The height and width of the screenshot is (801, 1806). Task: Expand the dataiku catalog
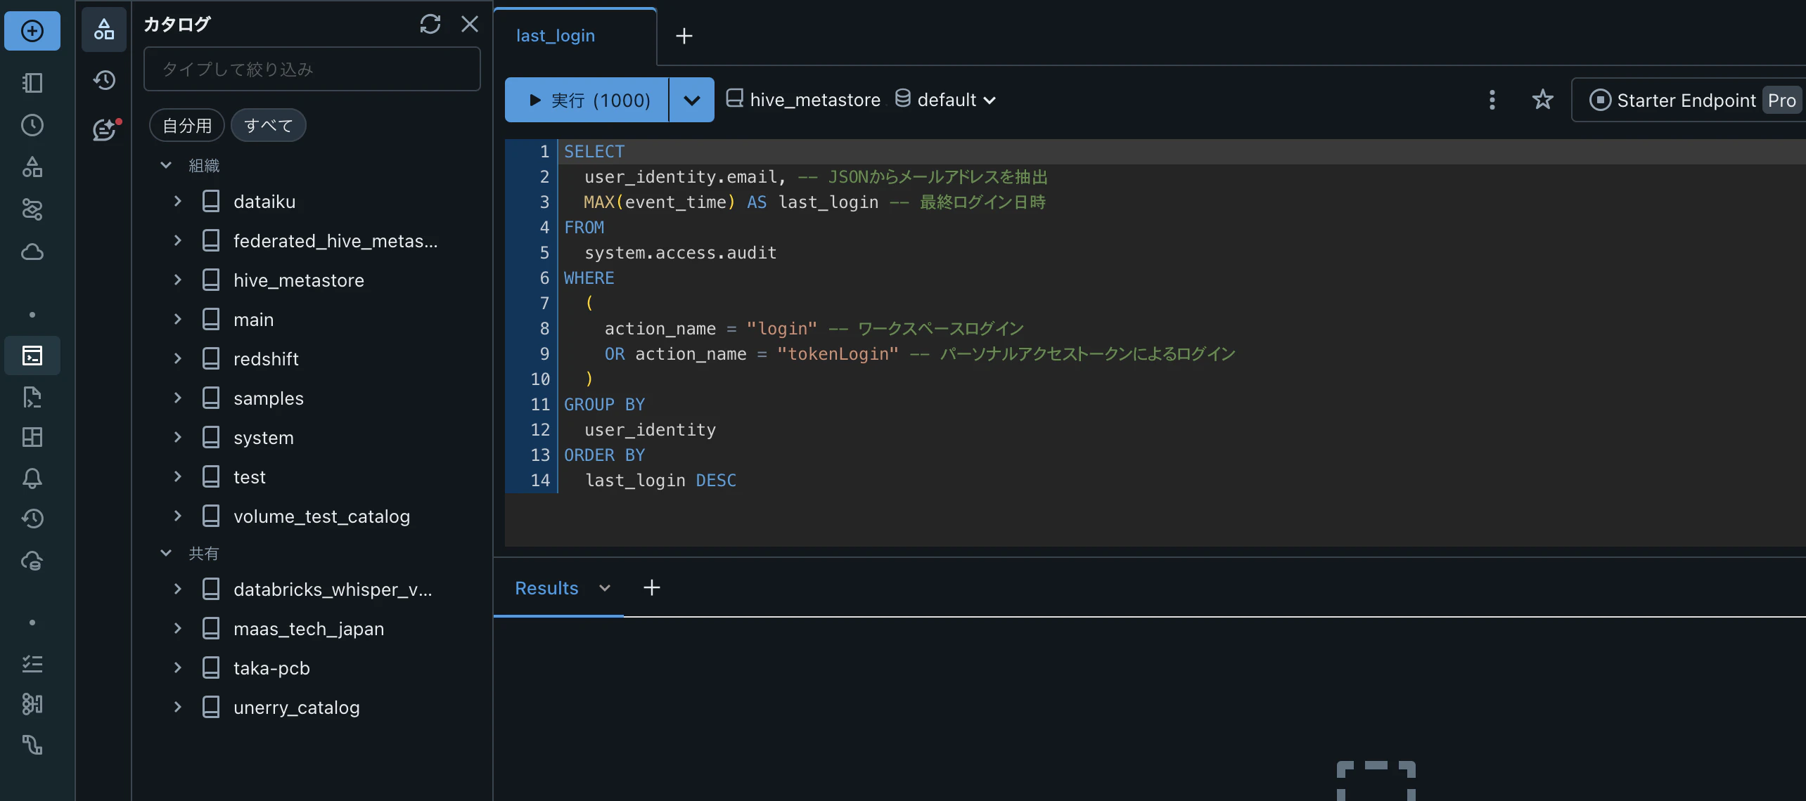click(177, 202)
